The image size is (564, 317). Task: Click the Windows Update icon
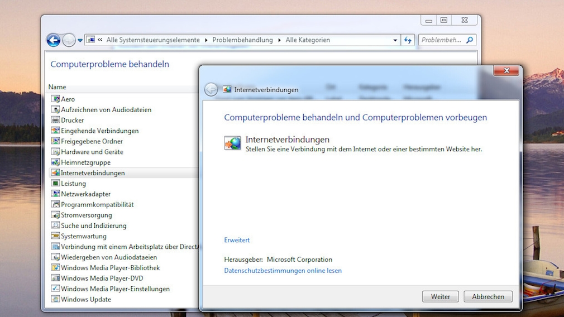[55, 300]
